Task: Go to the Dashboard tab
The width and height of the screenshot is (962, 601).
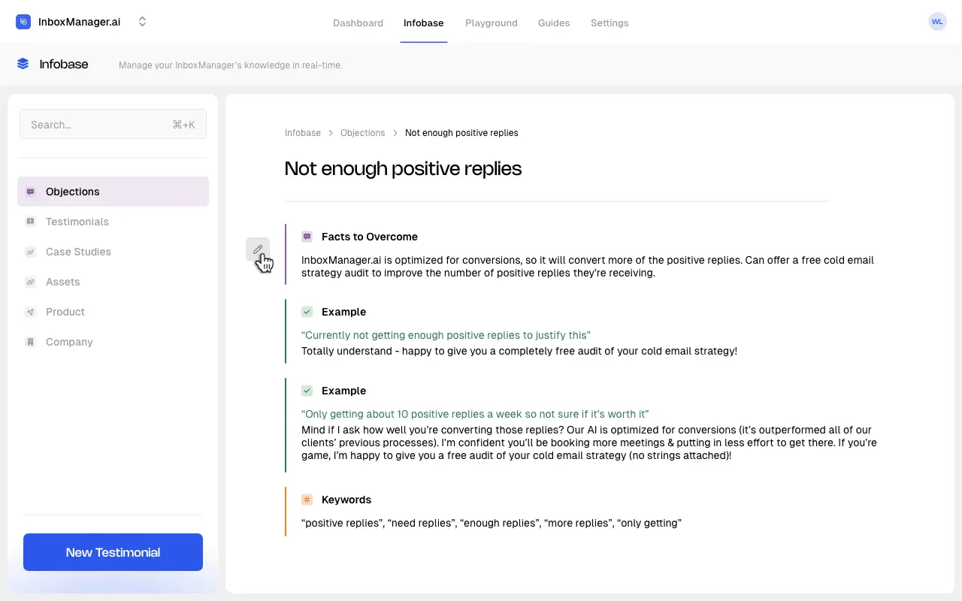Action: [x=358, y=23]
